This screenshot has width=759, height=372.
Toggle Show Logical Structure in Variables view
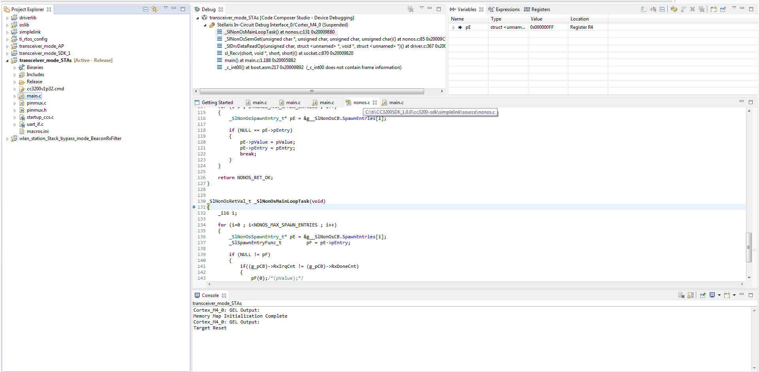pyautogui.click(x=653, y=9)
